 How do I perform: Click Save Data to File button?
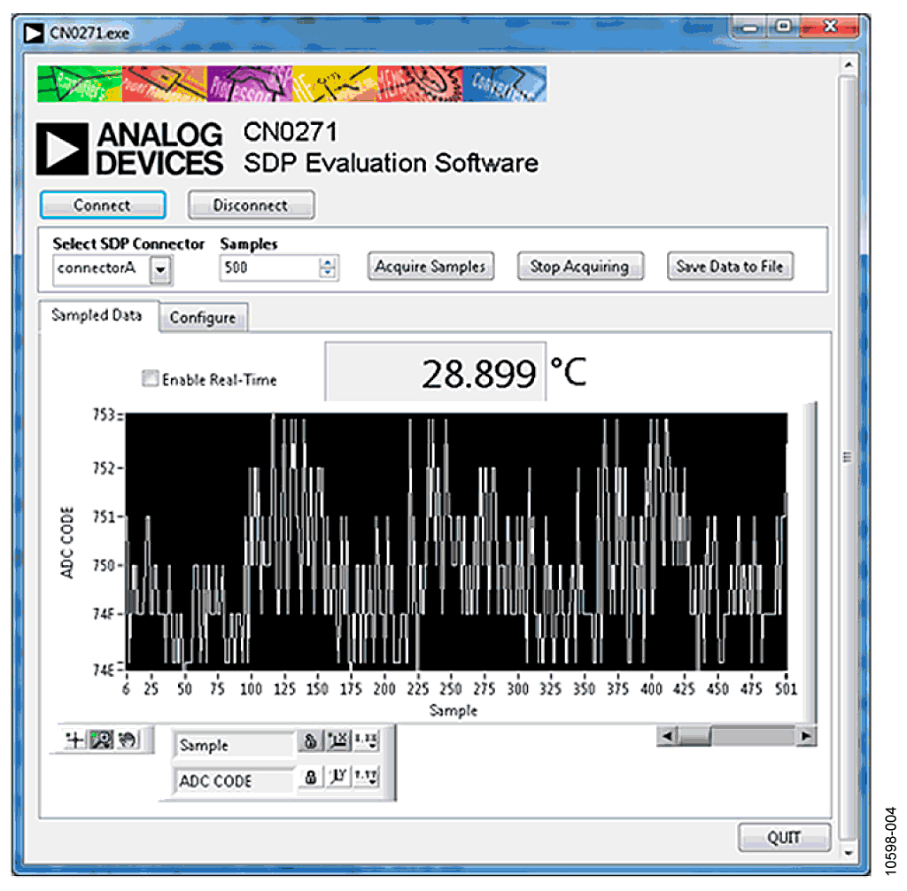coord(730,267)
